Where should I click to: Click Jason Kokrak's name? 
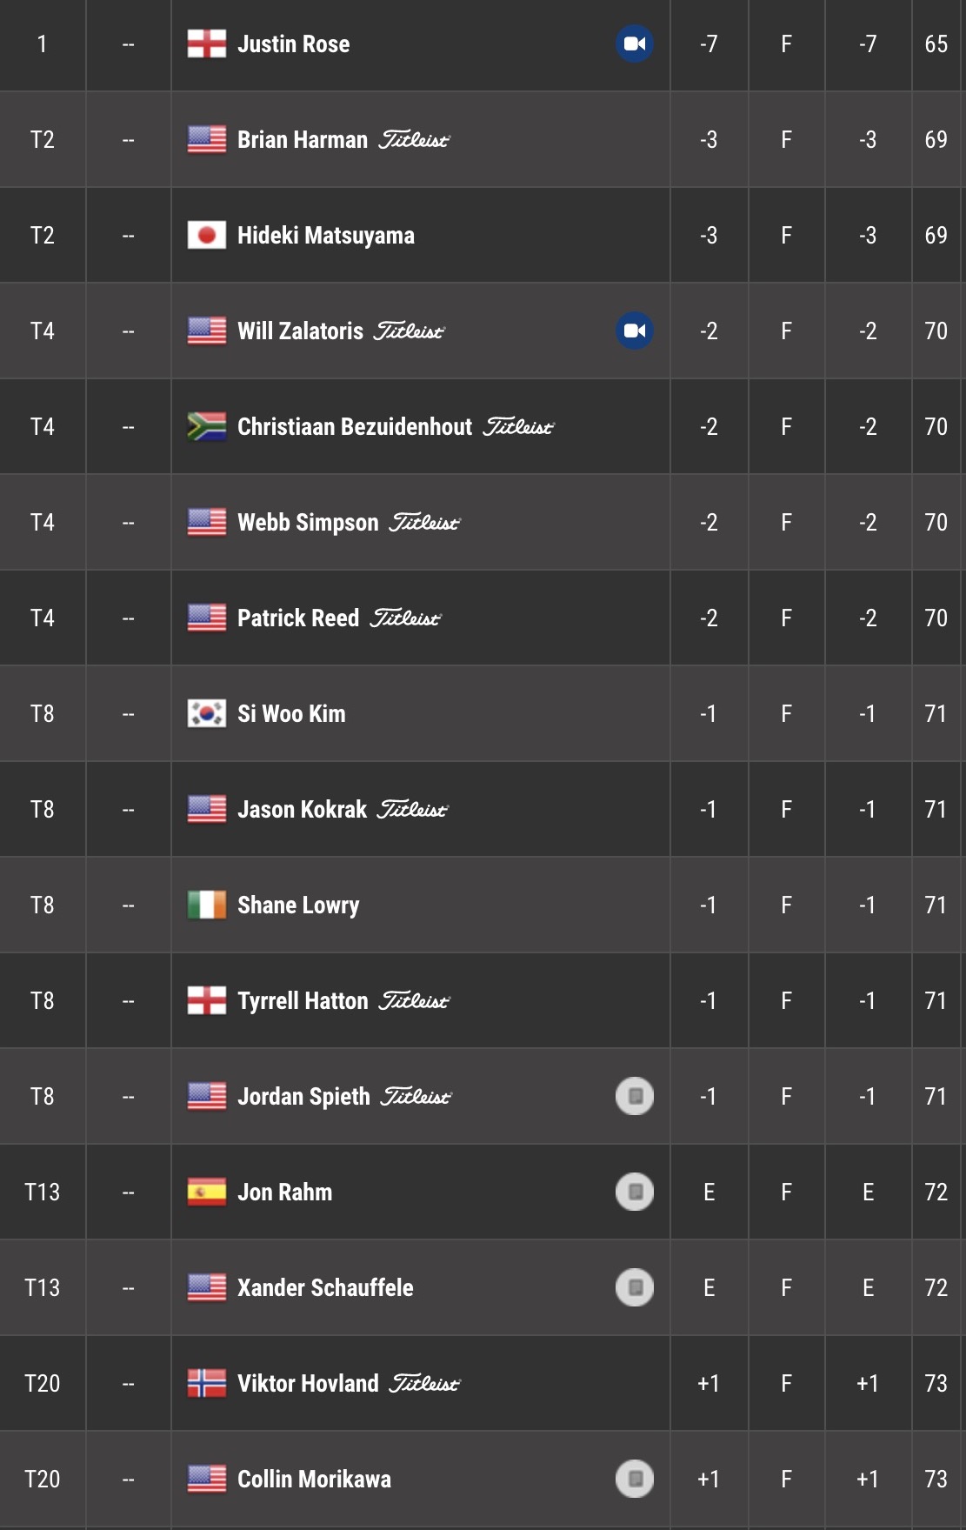303,810
